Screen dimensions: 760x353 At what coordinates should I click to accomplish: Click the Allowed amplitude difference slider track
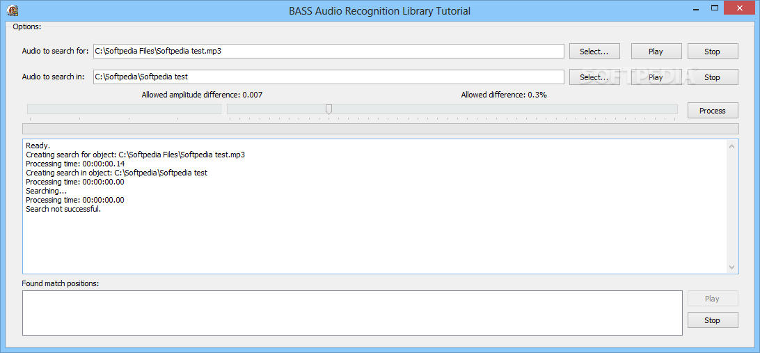click(x=125, y=109)
